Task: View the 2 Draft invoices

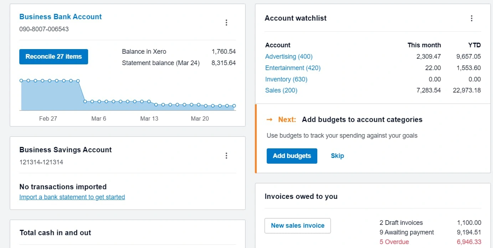Action: 401,223
